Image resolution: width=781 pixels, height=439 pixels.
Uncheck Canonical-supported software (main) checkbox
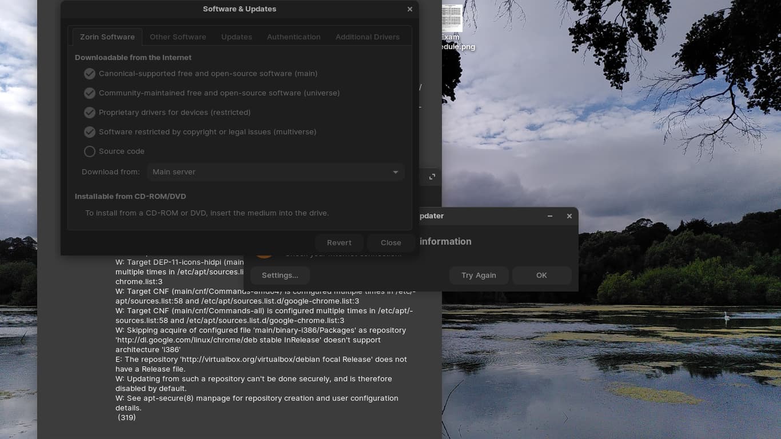[90, 74]
